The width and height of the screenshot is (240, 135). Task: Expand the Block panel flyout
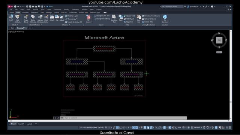coord(15,25)
